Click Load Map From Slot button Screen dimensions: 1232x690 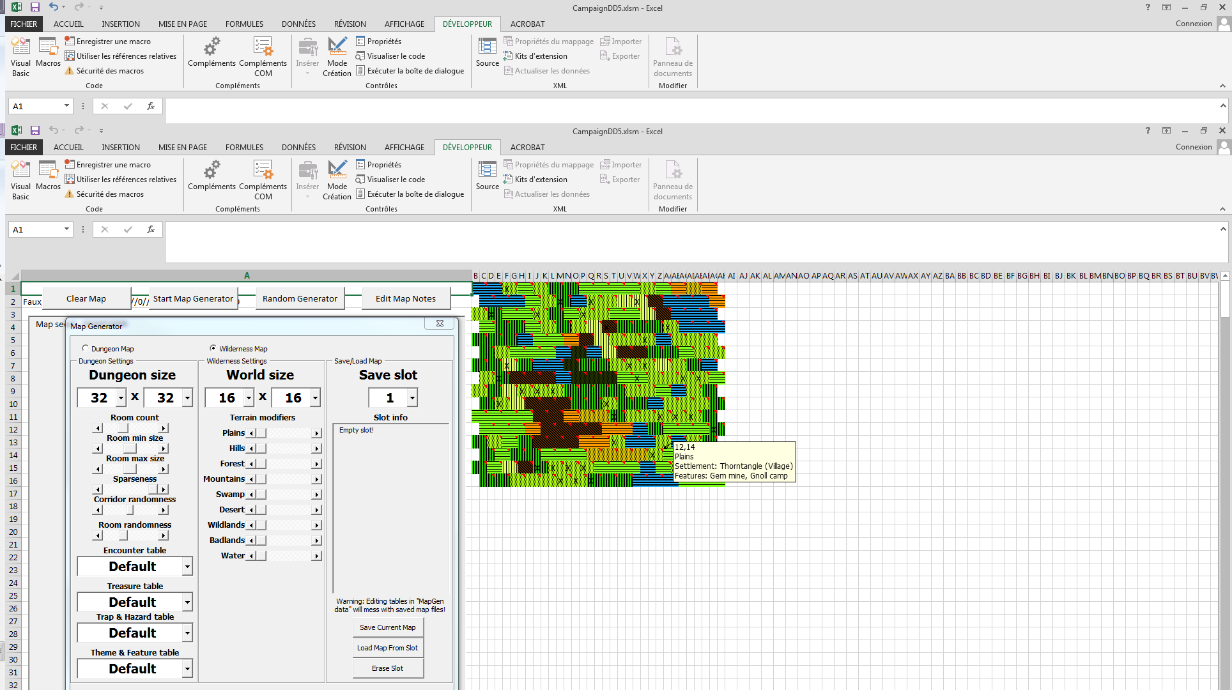[x=388, y=648]
